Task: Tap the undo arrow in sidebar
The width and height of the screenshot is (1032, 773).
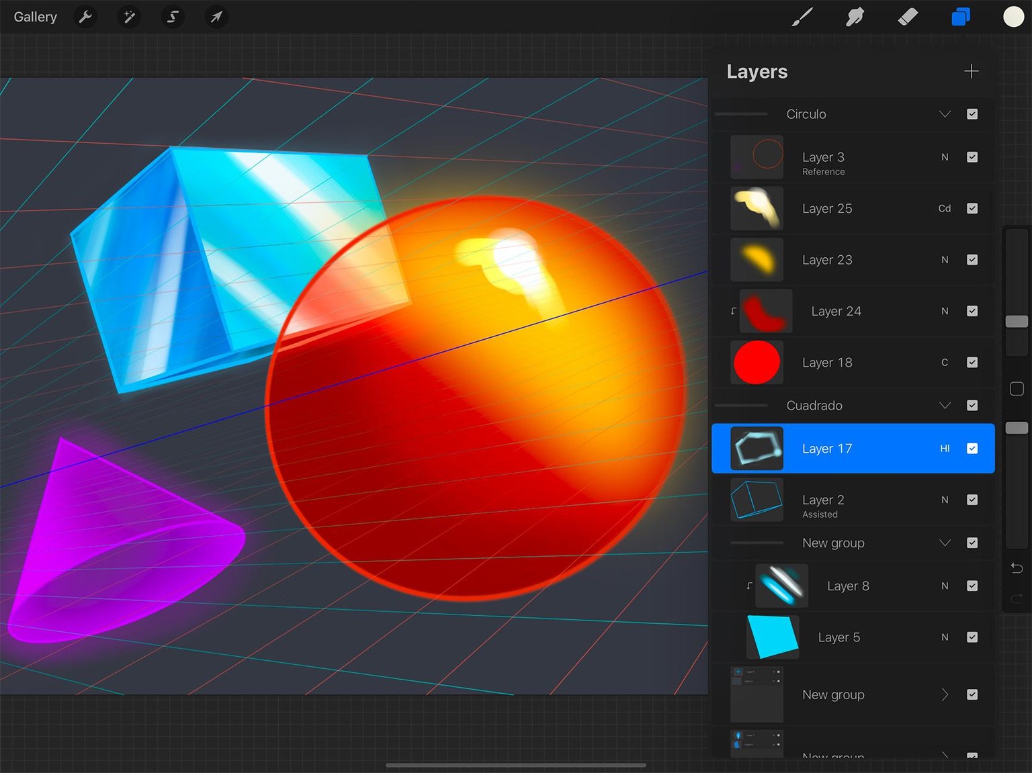Action: [1017, 568]
